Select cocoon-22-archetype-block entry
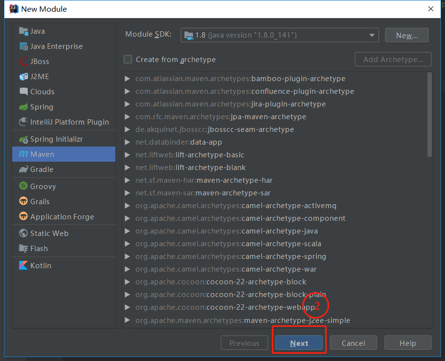 [221, 282]
